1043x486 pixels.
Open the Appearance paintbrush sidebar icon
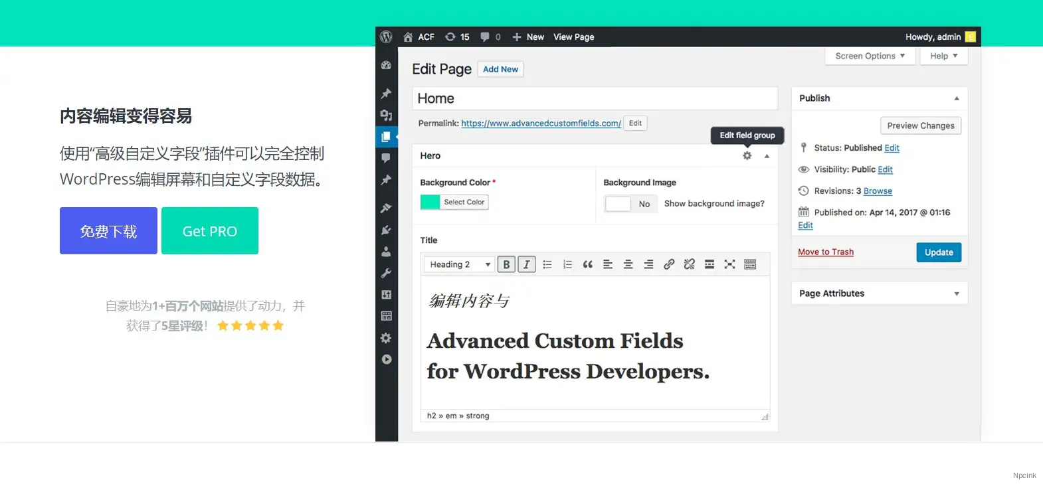pos(386,208)
